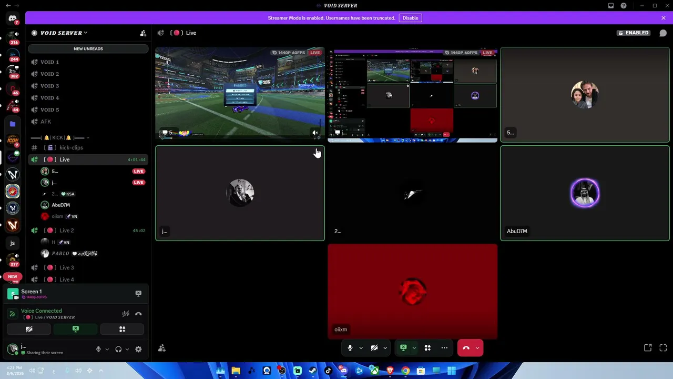Toggle screen sharing in call control bar
The width and height of the screenshot is (673, 379).
point(403,348)
